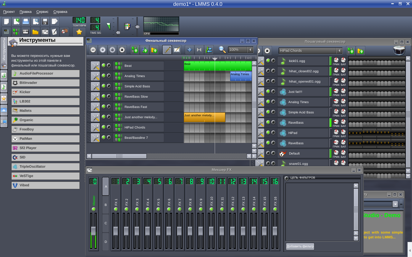Screen dimensions: 412x257
Task: Click the zoom magnifier icon in the song editor
Action: click(x=222, y=50)
